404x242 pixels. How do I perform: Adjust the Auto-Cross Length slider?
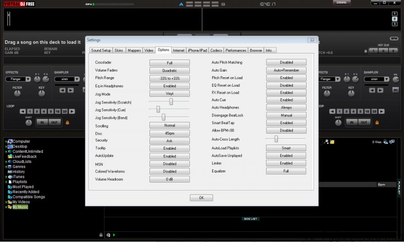(276, 139)
